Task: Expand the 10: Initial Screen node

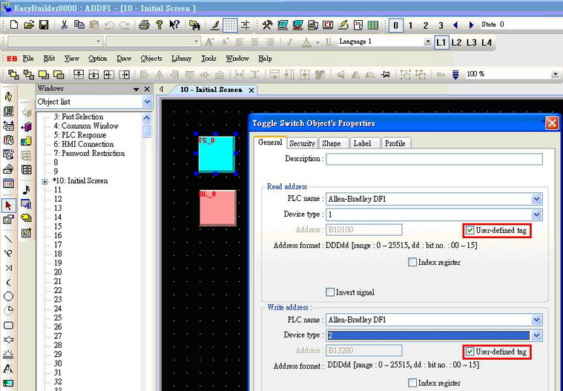Action: tap(45, 181)
